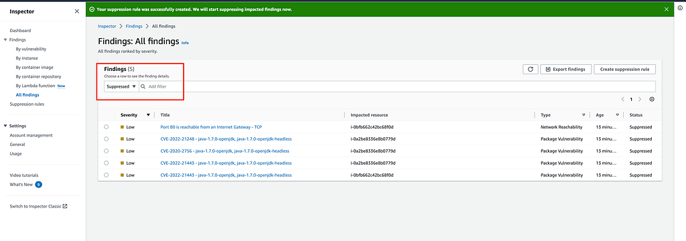Open Port 80 is reachable finding link

tap(211, 127)
